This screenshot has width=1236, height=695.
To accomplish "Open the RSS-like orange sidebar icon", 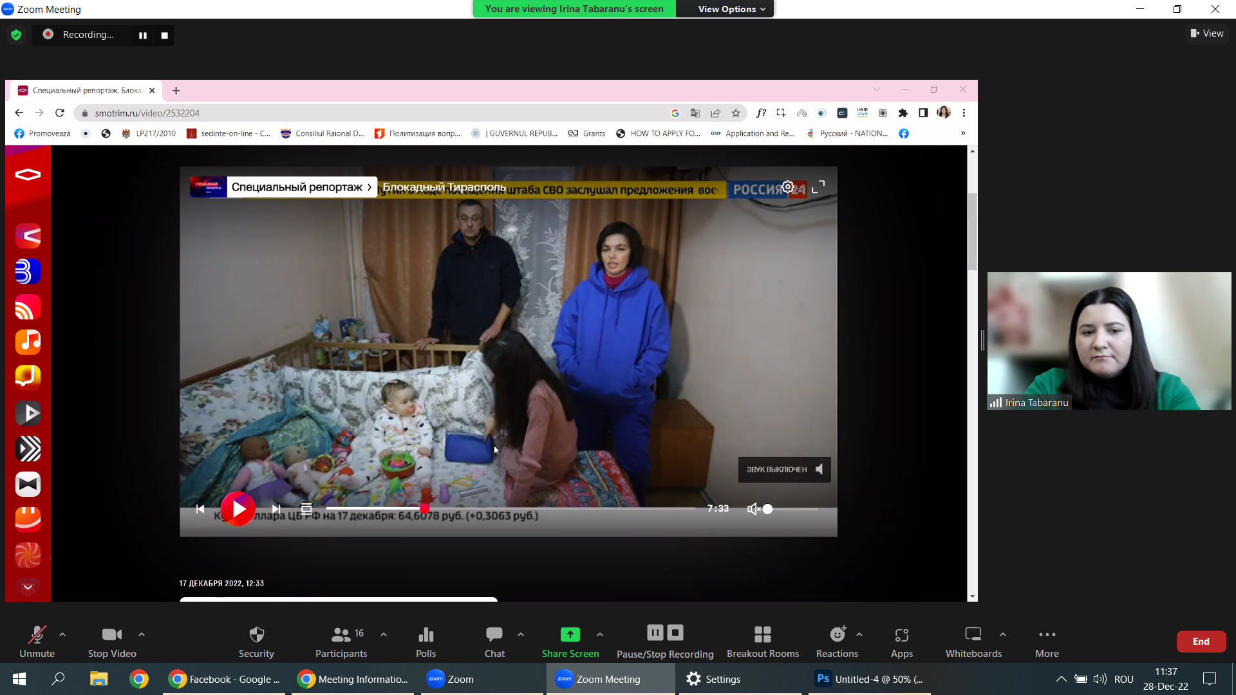I will coord(28,307).
